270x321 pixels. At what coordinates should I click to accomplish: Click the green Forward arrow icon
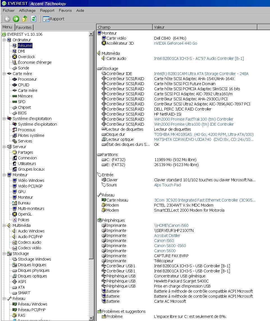click(16, 19)
